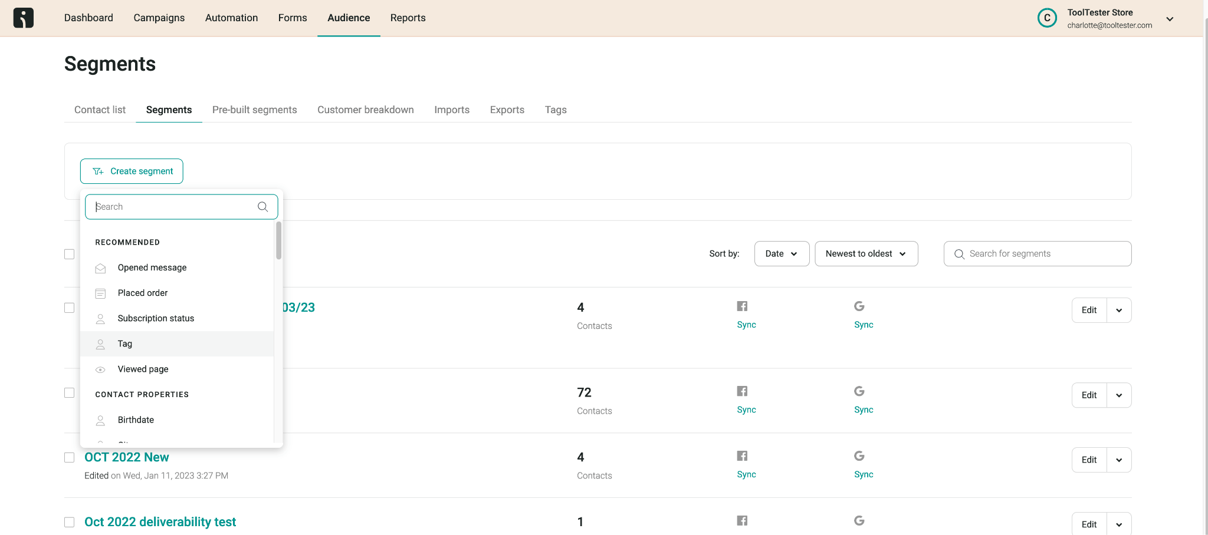
Task: Click Edit for OCT 2022 New
Action: 1089,460
